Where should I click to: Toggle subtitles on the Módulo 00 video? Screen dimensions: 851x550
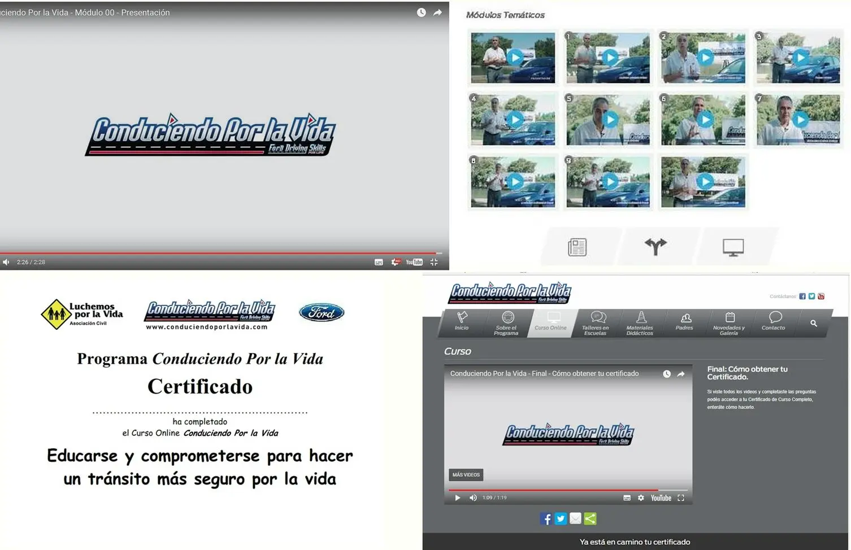379,262
